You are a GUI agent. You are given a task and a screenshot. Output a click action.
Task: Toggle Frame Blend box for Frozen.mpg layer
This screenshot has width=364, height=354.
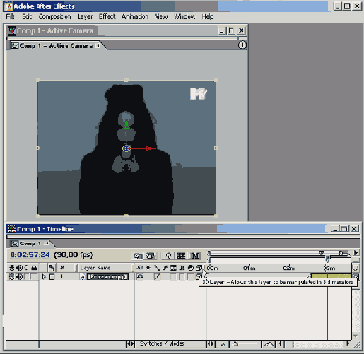point(173,277)
